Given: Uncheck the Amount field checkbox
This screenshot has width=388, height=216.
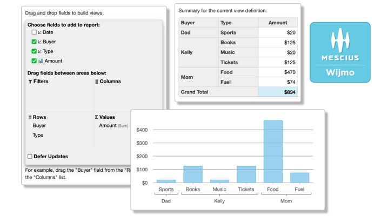Looking at the screenshot, I should (34, 61).
